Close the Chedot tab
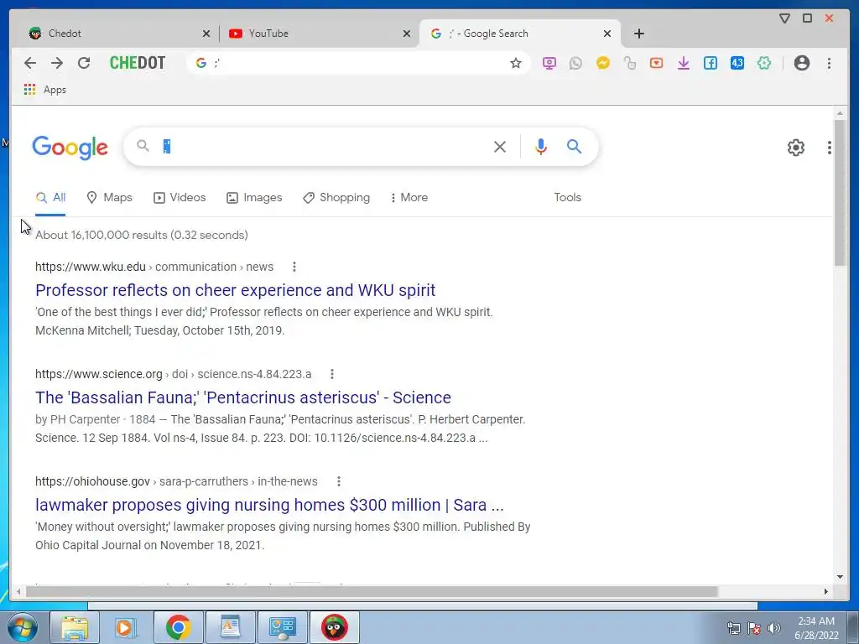This screenshot has height=644, width=859. pos(206,34)
